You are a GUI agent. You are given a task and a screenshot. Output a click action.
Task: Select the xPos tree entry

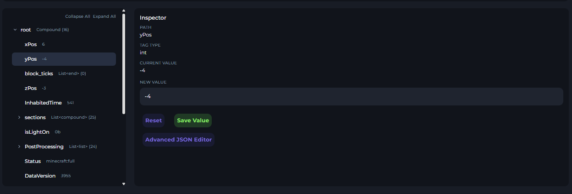tap(31, 44)
